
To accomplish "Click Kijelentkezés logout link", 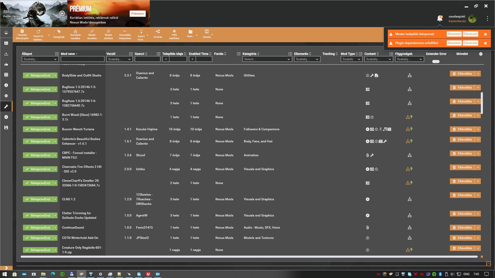I will point(457,21).
